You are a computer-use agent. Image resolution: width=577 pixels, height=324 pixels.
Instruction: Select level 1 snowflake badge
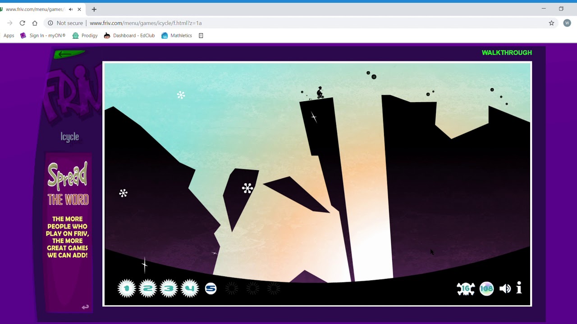(127, 288)
